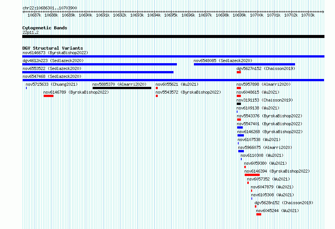Click the 10703k ruler tick label
Screen dimensions: 335x229
point(308,15)
